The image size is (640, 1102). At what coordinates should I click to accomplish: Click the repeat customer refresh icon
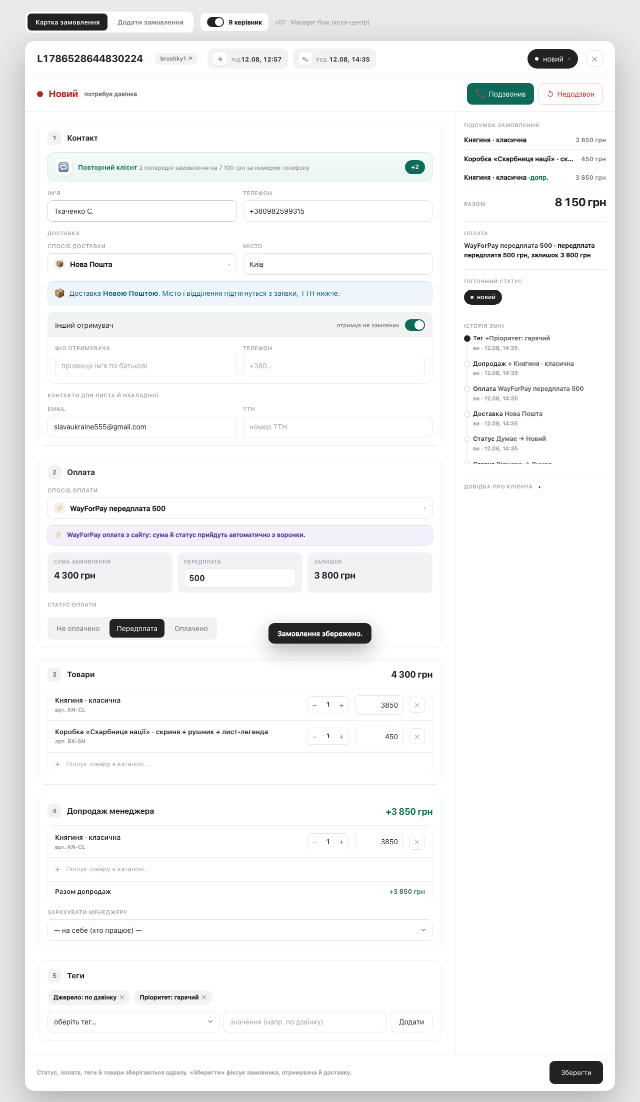click(x=63, y=167)
